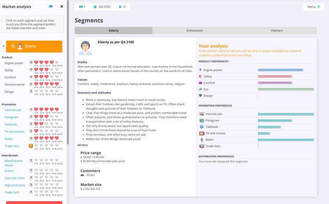Click the Comfort cloud icon in analysis
This screenshot has width=329, height=204.
pos(200,83)
